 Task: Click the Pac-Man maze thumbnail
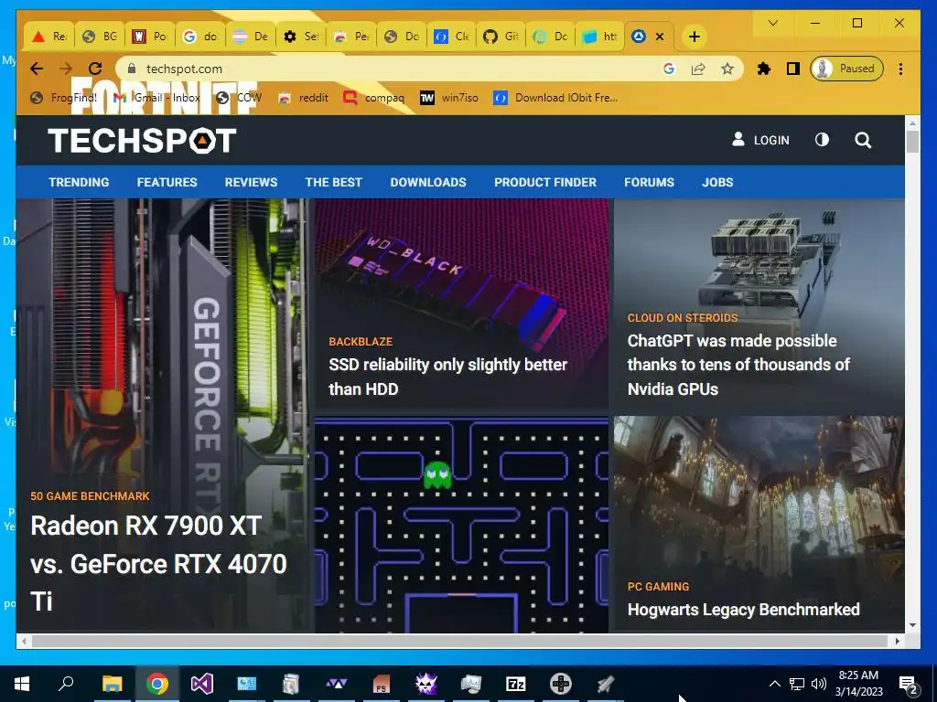coord(461,525)
